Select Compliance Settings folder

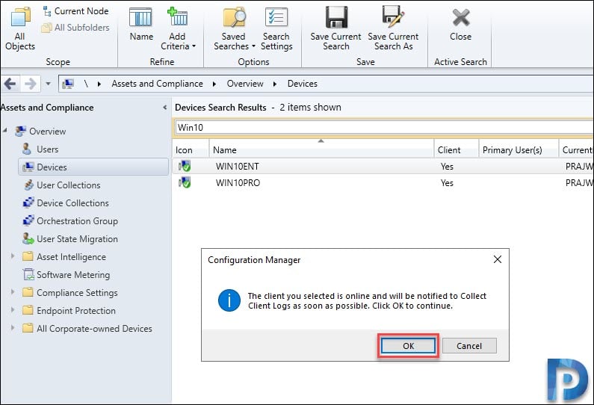pos(77,293)
